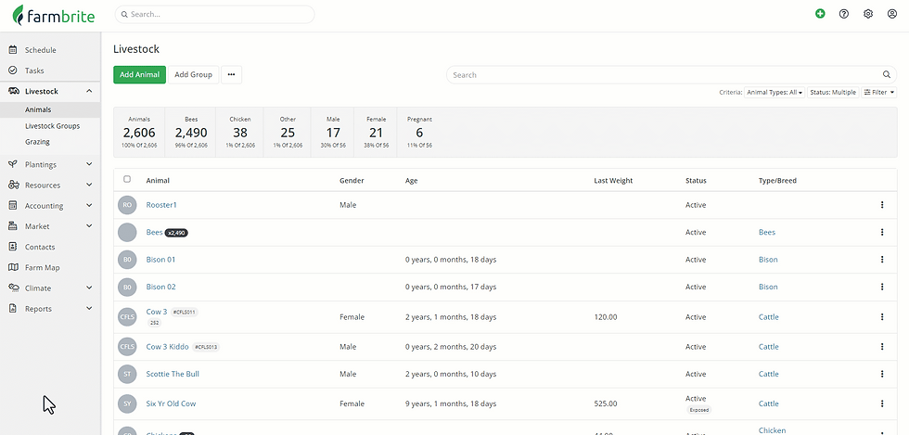The width and height of the screenshot is (909, 435).
Task: Click the Farmbrite logo
Action: coord(54,15)
